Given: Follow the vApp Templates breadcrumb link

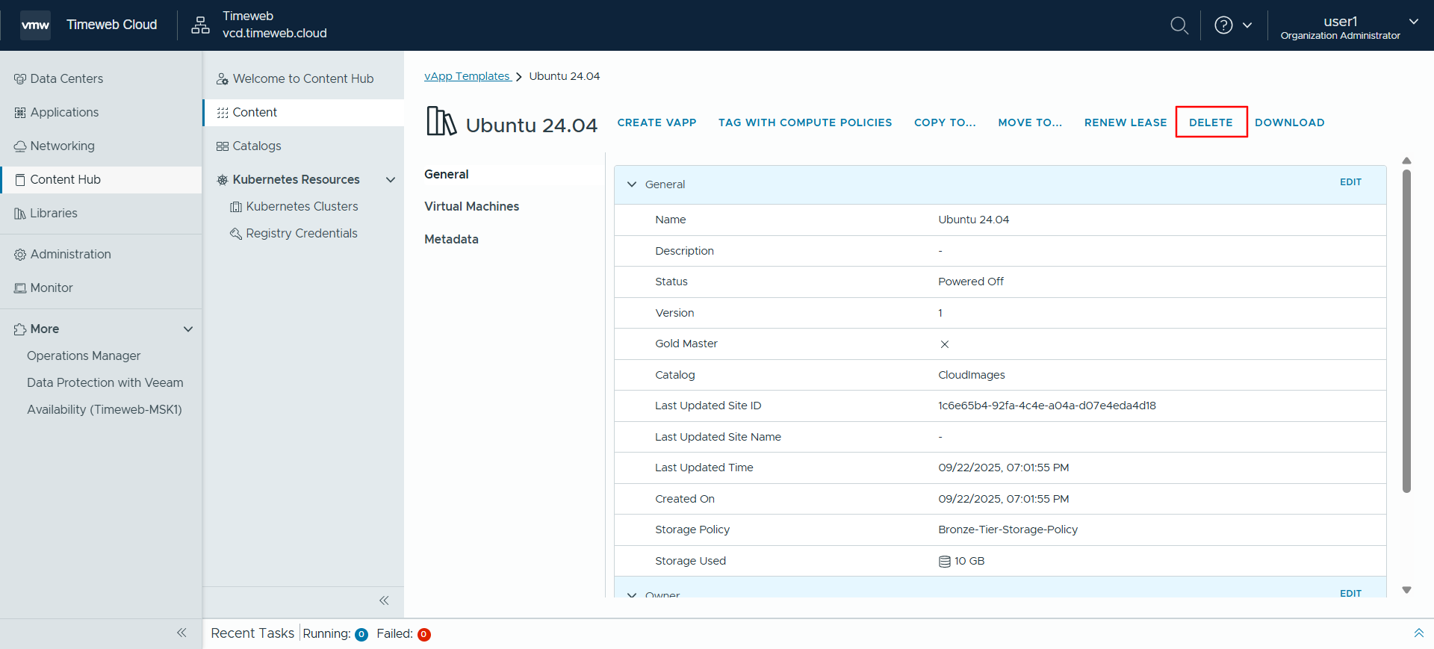Looking at the screenshot, I should tap(467, 76).
